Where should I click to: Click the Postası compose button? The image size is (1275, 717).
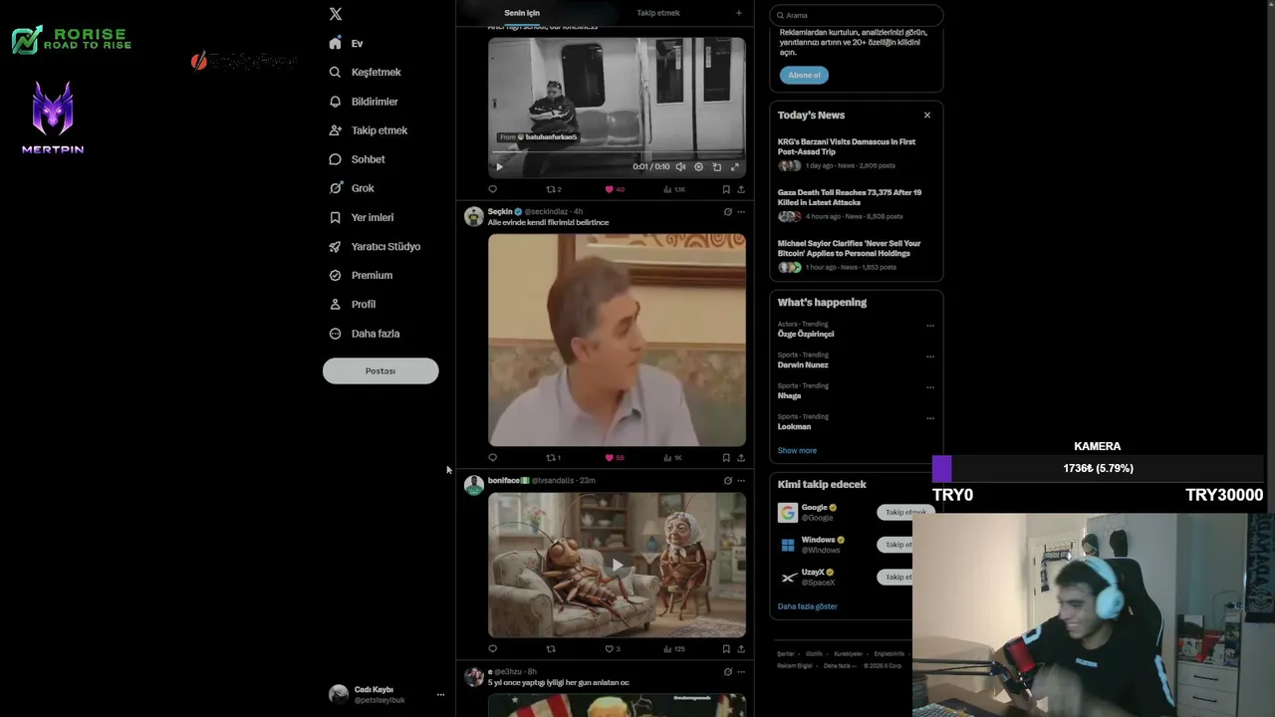click(x=381, y=370)
